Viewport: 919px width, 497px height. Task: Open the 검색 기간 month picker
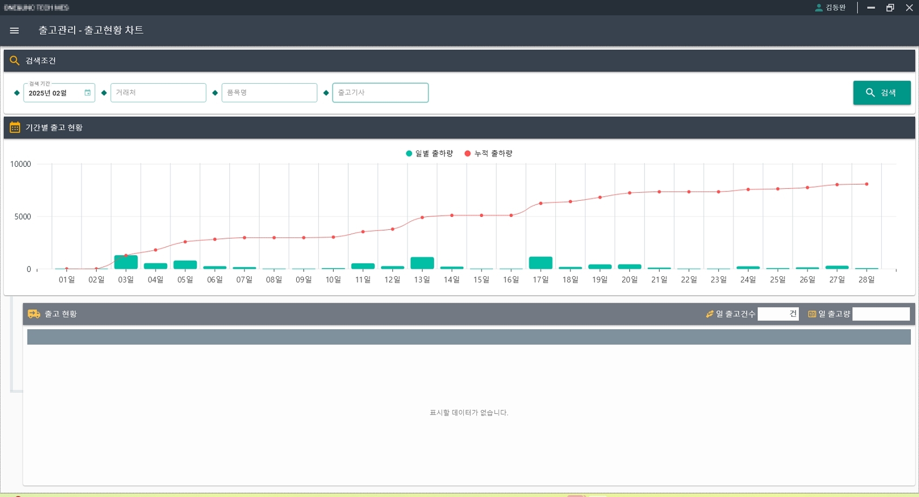pos(54,93)
